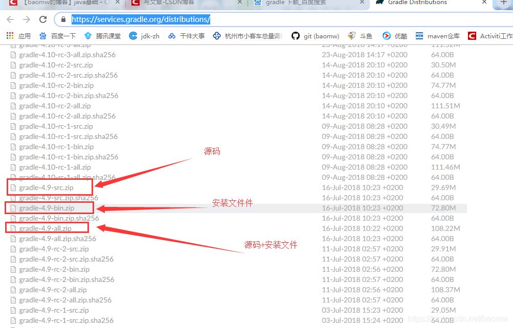Close the 写文章-CSDN博客 tab
This screenshot has width=513, height=328.
pyautogui.click(x=240, y=3)
